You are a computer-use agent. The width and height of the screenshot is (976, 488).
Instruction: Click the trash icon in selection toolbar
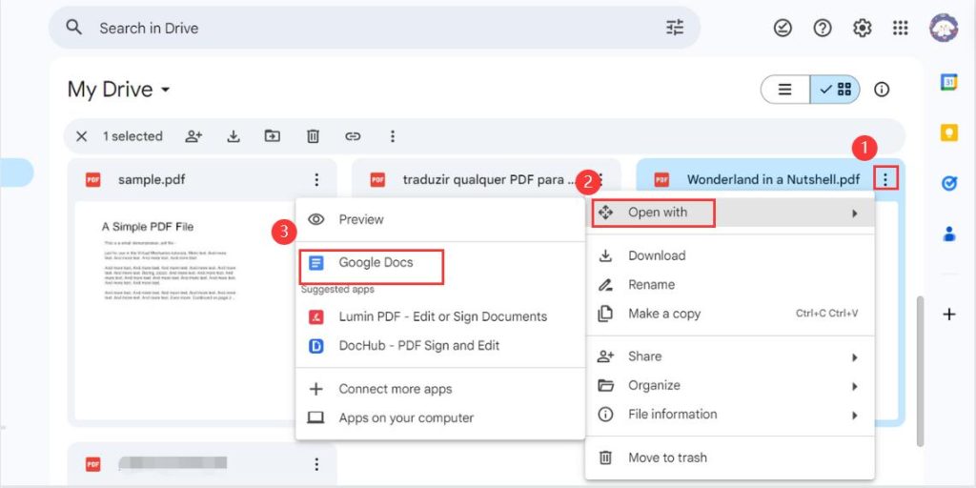coord(313,136)
